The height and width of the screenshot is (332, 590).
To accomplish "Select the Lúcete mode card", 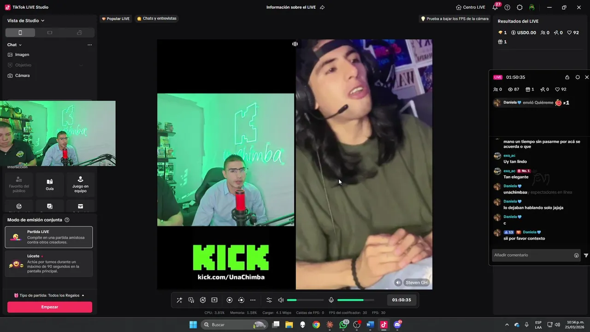I will pyautogui.click(x=49, y=264).
